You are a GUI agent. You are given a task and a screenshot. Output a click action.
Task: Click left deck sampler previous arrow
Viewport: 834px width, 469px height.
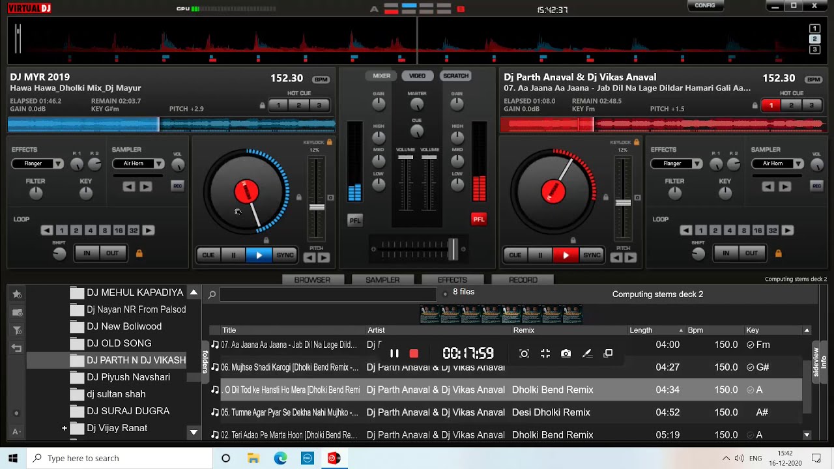pyautogui.click(x=129, y=186)
